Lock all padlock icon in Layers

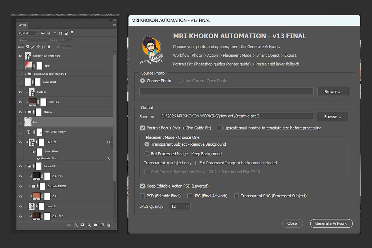coord(49,47)
